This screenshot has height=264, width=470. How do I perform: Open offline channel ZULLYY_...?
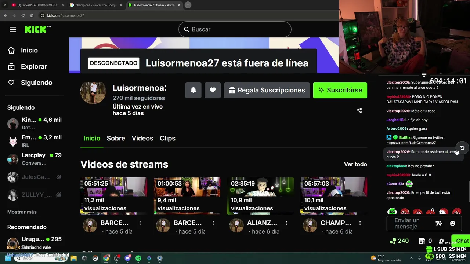coord(35,195)
